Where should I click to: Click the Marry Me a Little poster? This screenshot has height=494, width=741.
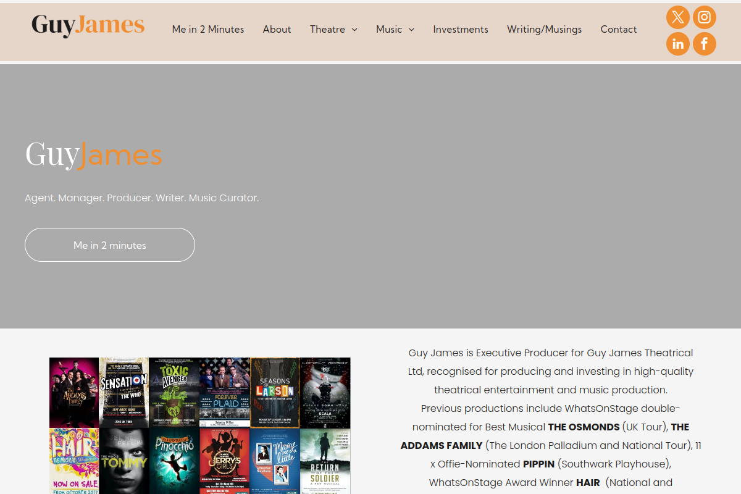pos(275,461)
